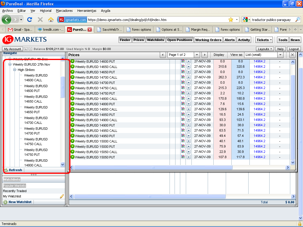Collapse the High Strikes tree node
Screen dimensions: 303x227
tap(15, 70)
